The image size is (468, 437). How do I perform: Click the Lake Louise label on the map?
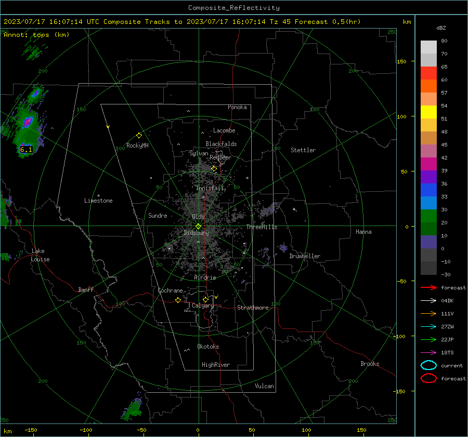point(40,255)
